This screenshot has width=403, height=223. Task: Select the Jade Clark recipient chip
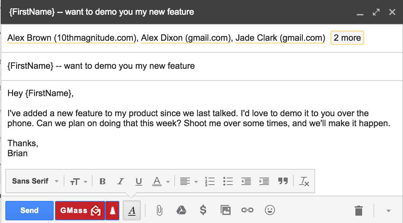[x=280, y=38]
